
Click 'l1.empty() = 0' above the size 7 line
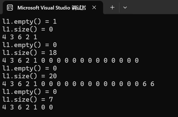click(29, 92)
